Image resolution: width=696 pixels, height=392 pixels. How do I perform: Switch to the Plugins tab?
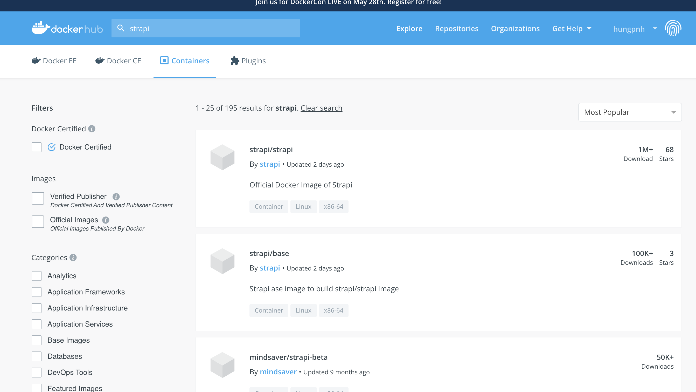click(248, 61)
